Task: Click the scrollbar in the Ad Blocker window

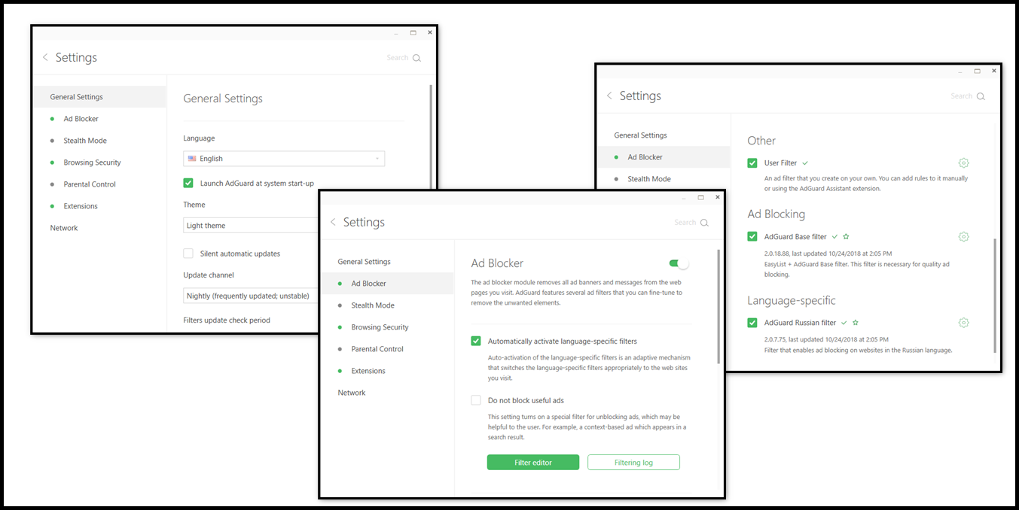Action: click(718, 307)
